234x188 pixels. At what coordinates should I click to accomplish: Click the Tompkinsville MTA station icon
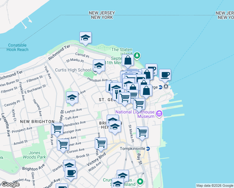[x=148, y=149]
